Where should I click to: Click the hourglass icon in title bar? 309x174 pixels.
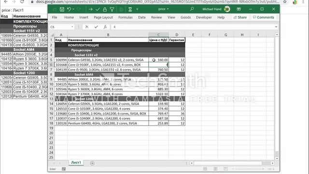click(x=130, y=9)
